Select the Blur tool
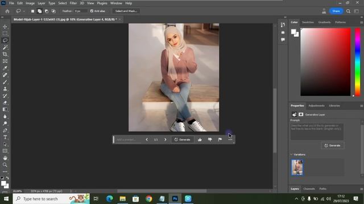 click(x=5, y=116)
